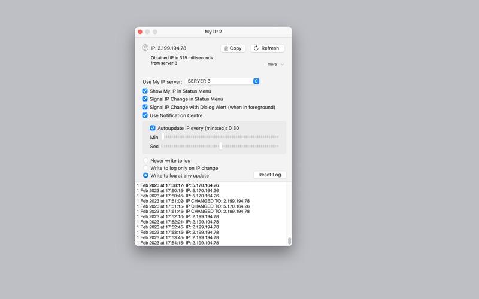Image resolution: width=479 pixels, height=299 pixels.
Task: Click log entry at 17:50:15
Action: [x=178, y=190]
